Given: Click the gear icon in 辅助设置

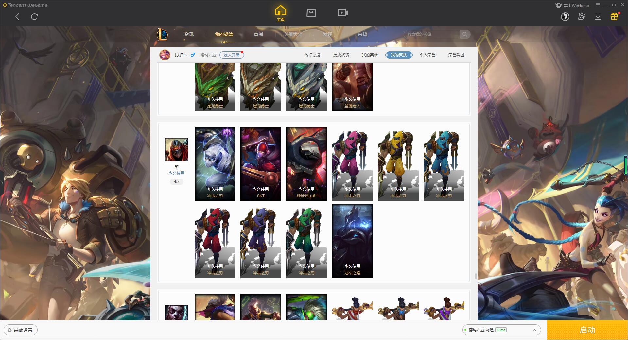Looking at the screenshot, I should tap(9, 330).
